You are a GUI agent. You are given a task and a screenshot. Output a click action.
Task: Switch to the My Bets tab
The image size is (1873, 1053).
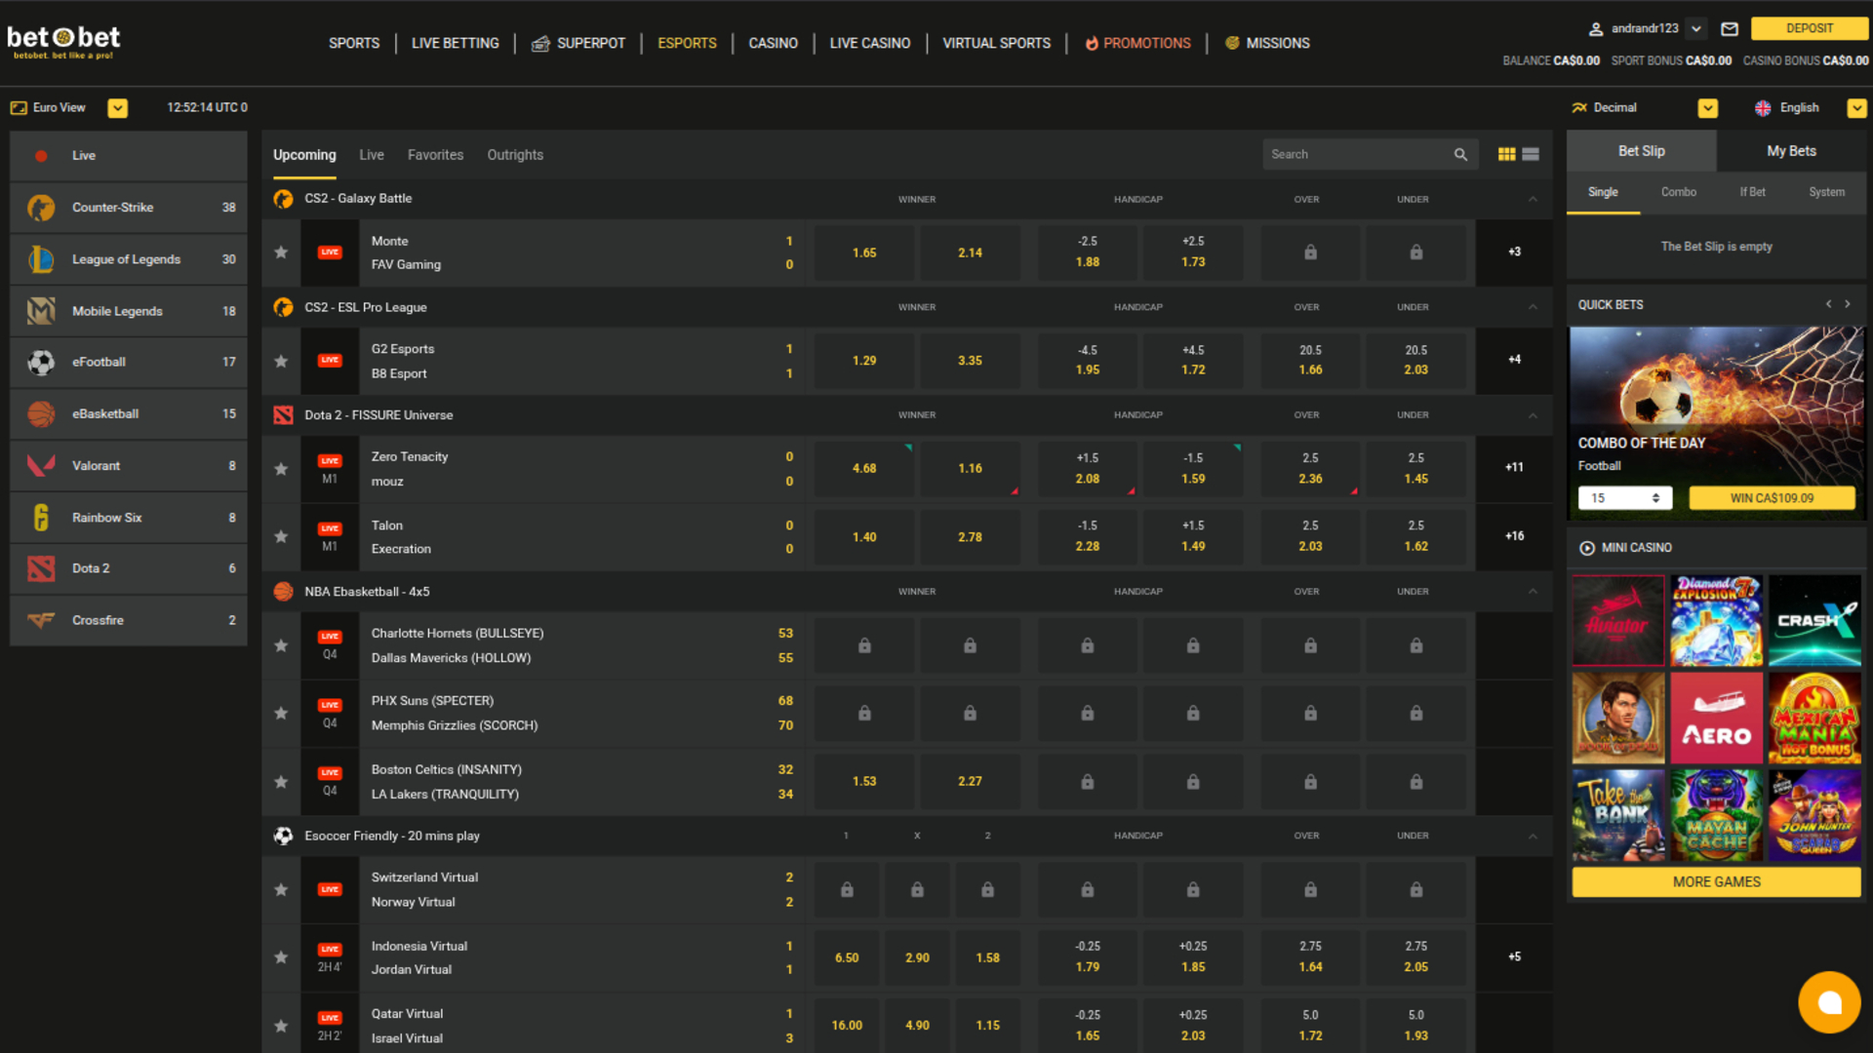click(x=1791, y=150)
